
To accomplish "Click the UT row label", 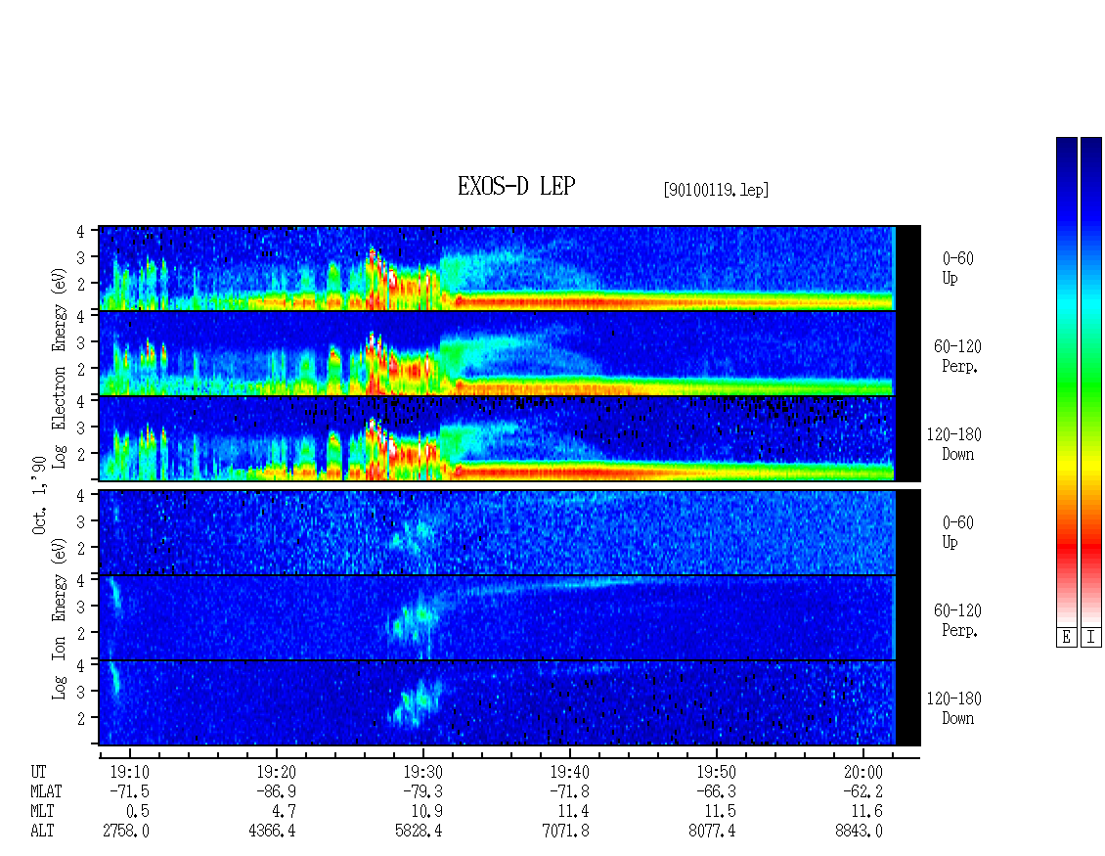I will [x=38, y=772].
